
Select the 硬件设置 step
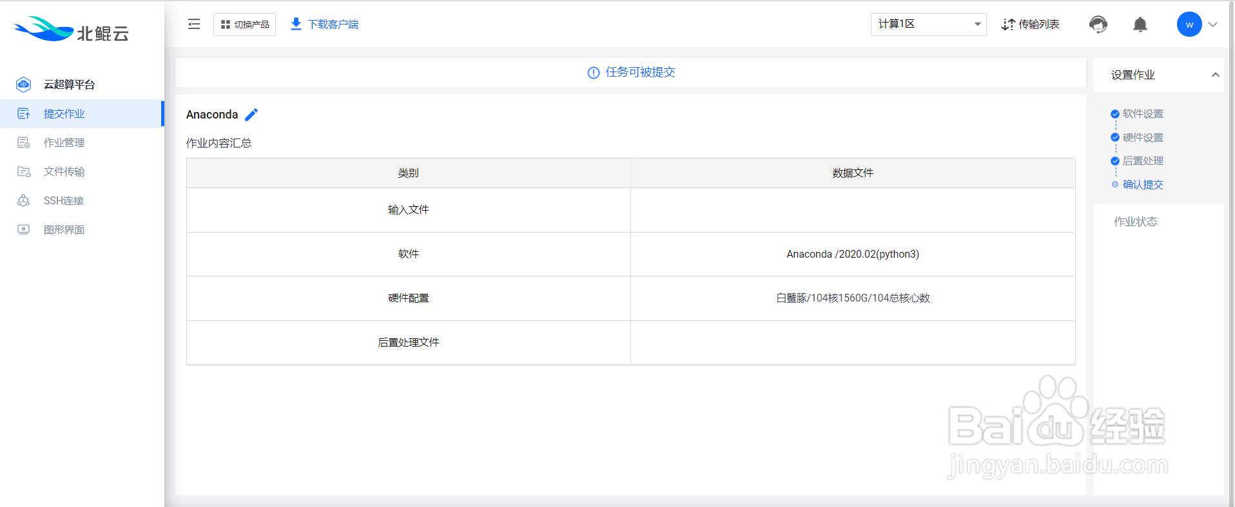click(1142, 138)
